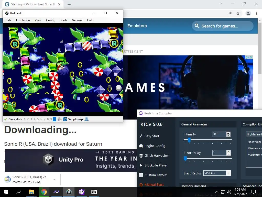This screenshot has width=262, height=197.
Task: Click the Error Delay slider handle
Action: (185, 159)
